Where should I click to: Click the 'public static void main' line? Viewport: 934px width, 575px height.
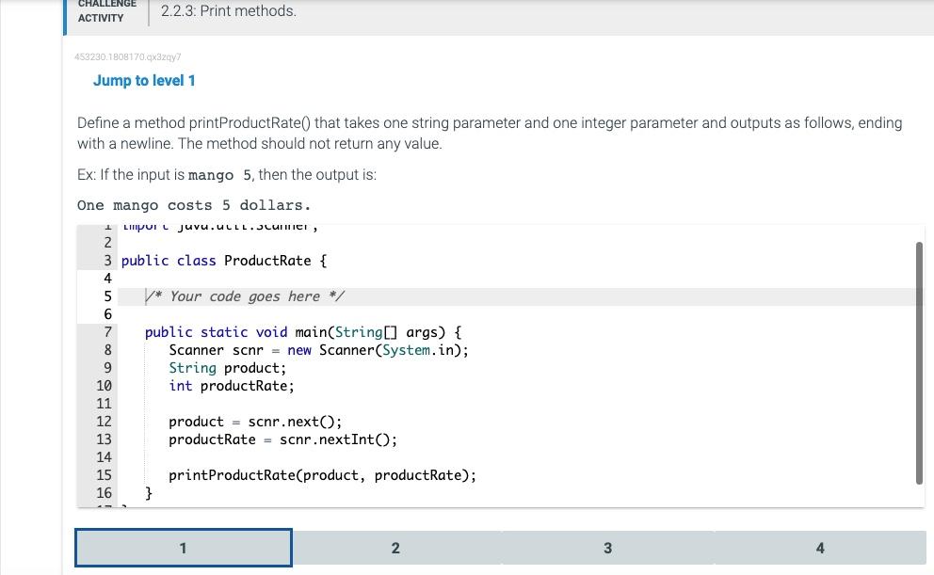coord(303,332)
